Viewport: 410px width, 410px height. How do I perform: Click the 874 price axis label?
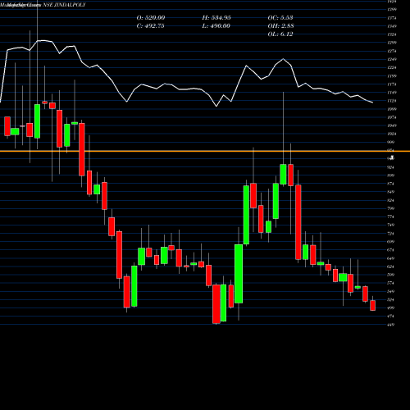point(391,184)
